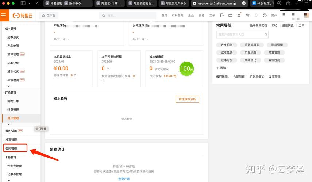Focus 常用导航 search input
312x182 pixels.
click(x=242, y=35)
